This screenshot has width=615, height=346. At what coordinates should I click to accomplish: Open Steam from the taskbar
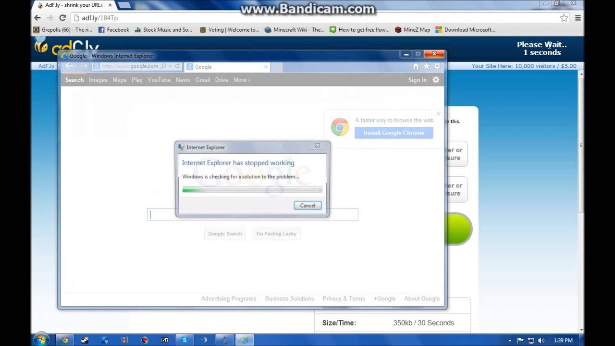tap(85, 340)
